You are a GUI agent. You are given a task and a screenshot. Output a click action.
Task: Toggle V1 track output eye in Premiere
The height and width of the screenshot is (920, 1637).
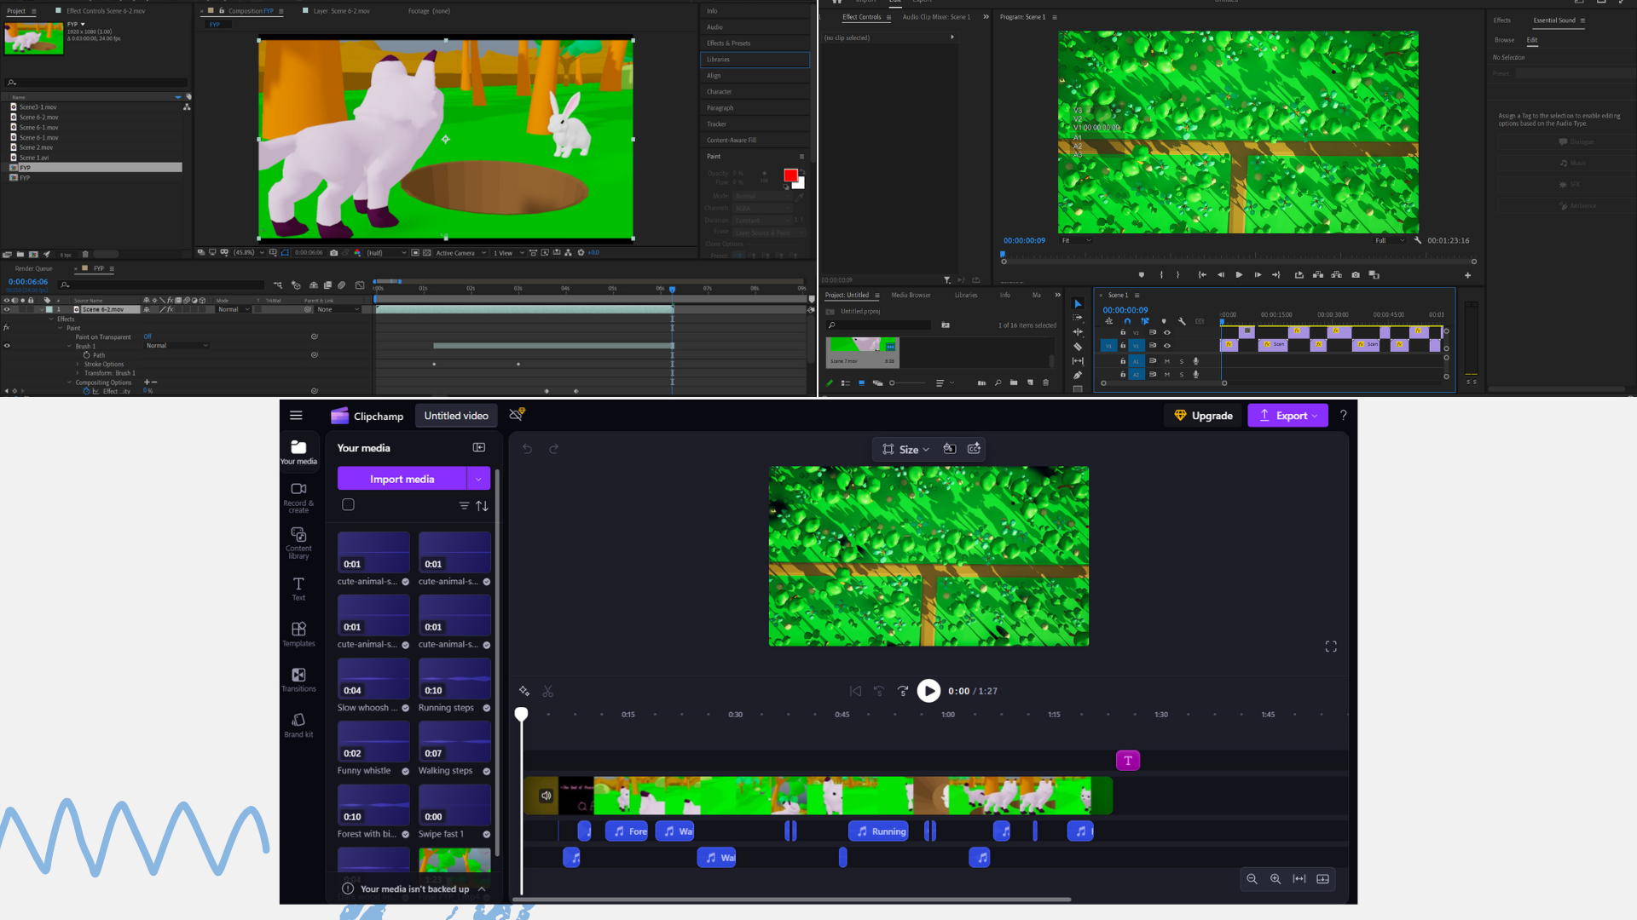[1167, 346]
